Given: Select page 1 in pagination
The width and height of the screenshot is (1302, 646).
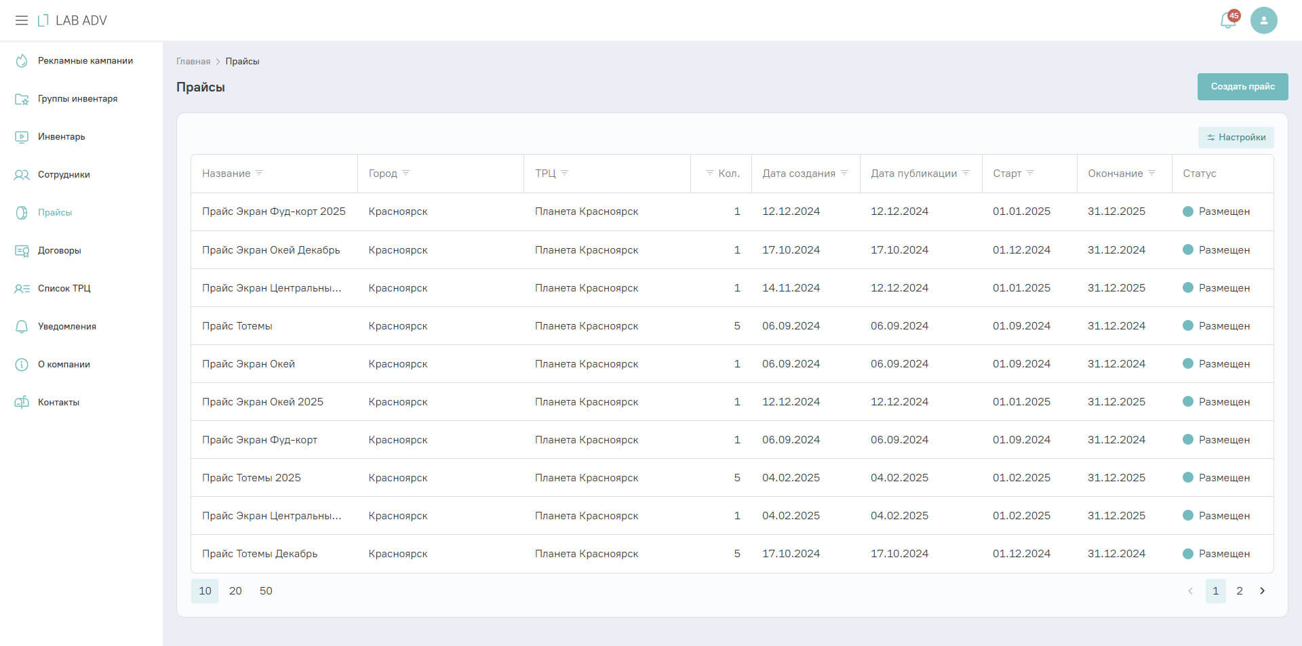Looking at the screenshot, I should click(1215, 591).
